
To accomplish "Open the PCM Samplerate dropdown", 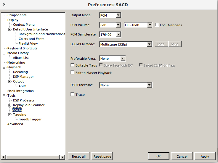I will point(118,34).
